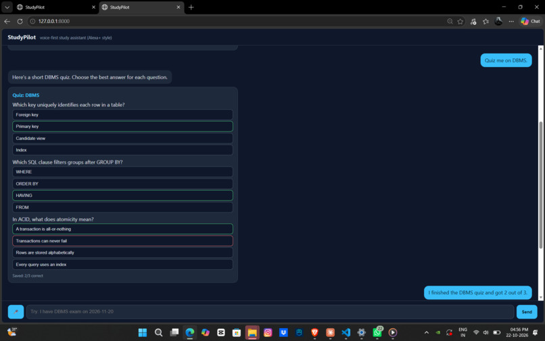Screen dimensions: 545x341
Task: Pick 'Every query uses an index' answer
Action: coord(122,265)
